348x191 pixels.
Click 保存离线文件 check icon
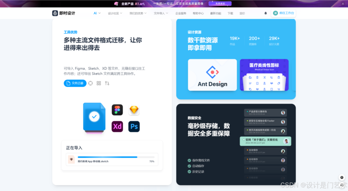[x=189, y=160]
